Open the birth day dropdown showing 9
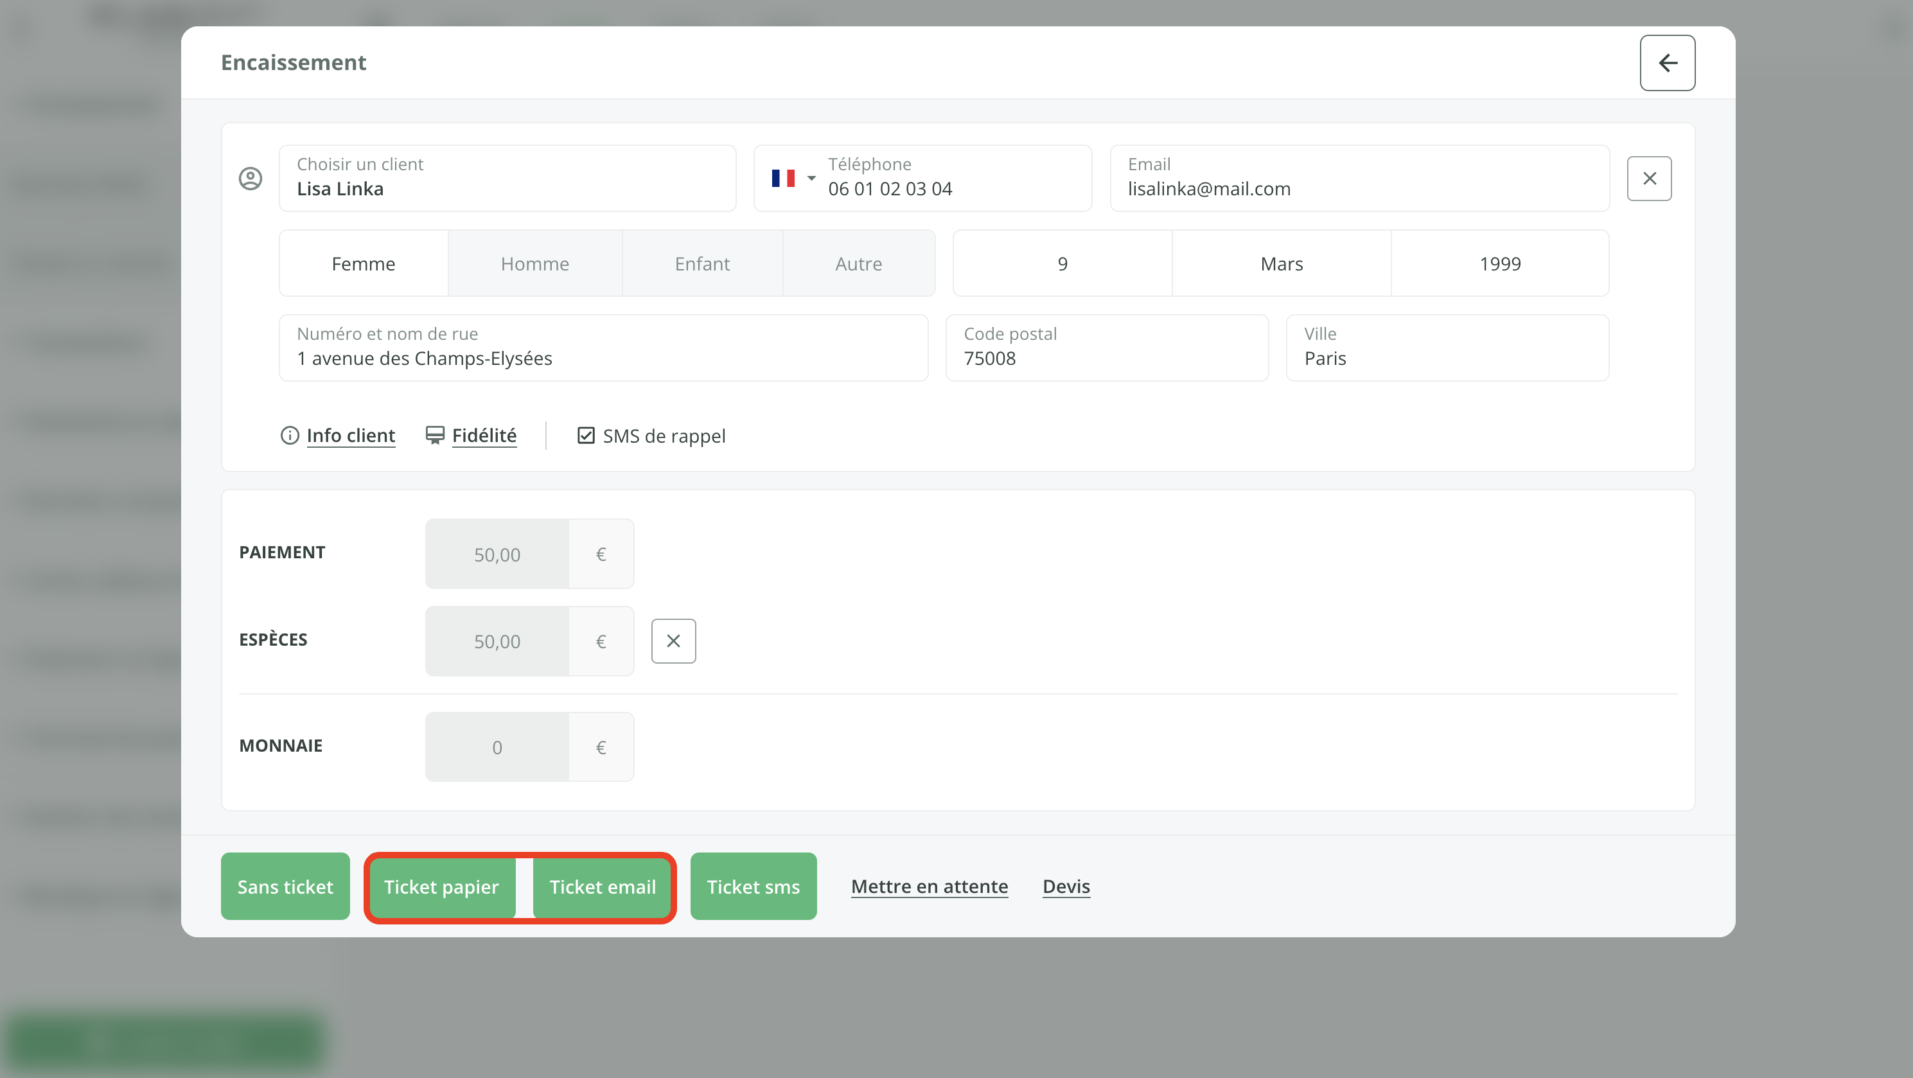1913x1078 pixels. (1062, 264)
